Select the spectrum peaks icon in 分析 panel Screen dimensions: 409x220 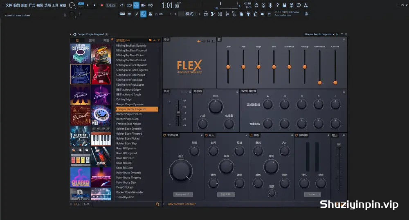coord(213,41)
